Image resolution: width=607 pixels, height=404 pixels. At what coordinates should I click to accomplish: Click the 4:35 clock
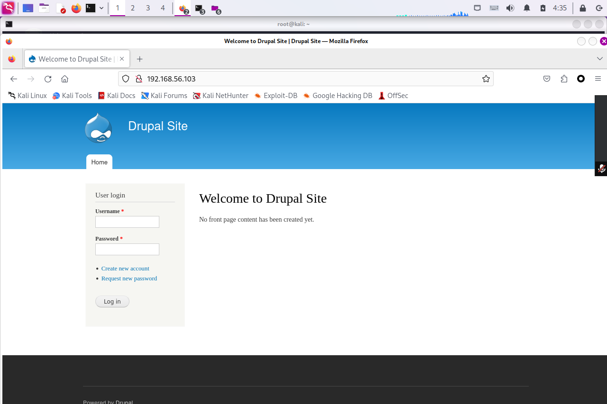click(560, 8)
